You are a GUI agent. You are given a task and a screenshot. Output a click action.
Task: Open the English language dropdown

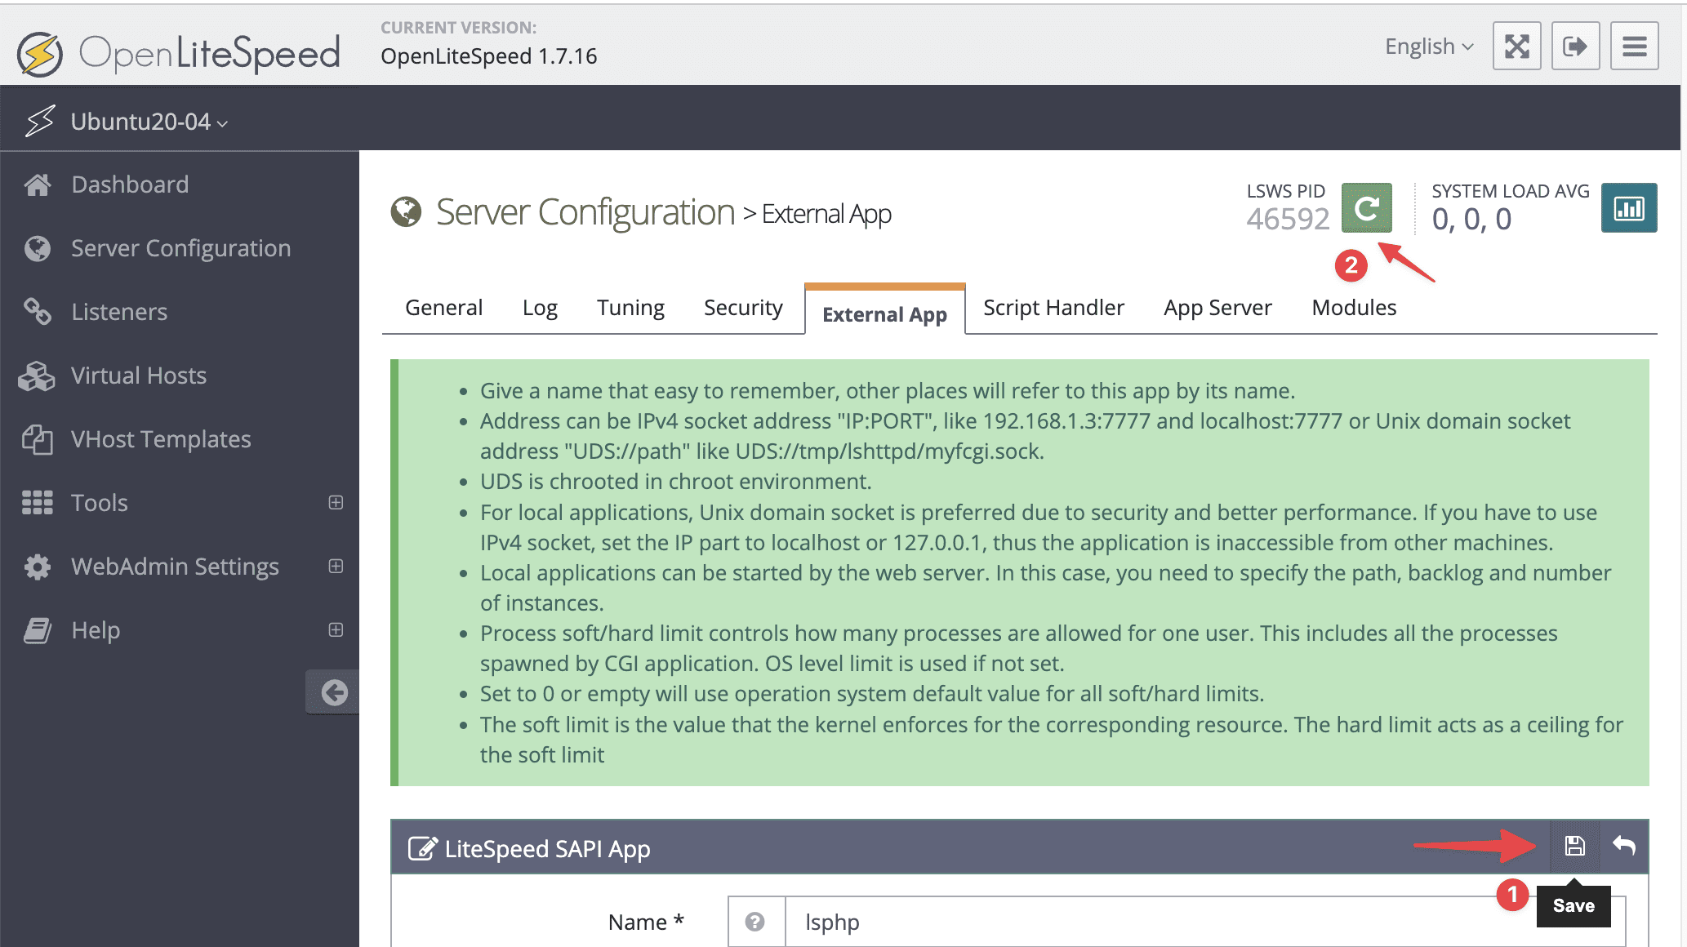pyautogui.click(x=1429, y=47)
